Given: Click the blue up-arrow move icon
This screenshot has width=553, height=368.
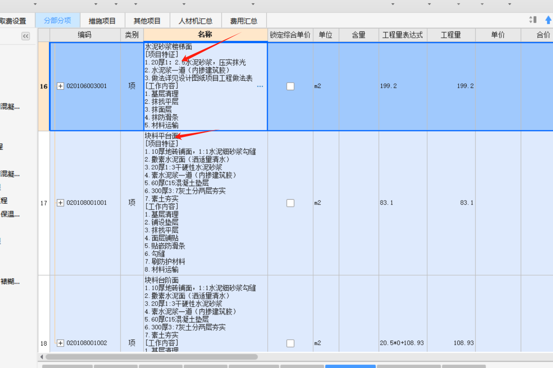Looking at the screenshot, I should point(548,20).
